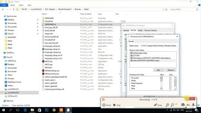Check Deny for Modify
Viewport: 201px width, 113px height.
[170, 80]
